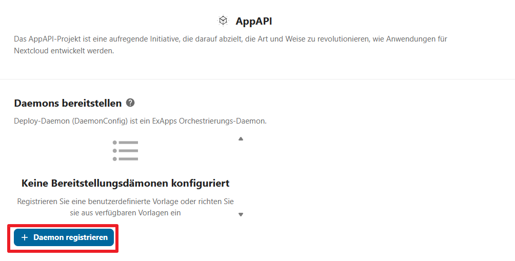Viewport: 515px width, 261px height.
Task: Click the Deploy-Daemon description line
Action: click(140, 121)
